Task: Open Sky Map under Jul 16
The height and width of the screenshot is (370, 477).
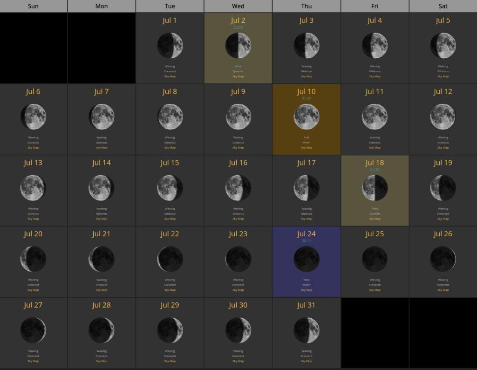Action: 238,219
